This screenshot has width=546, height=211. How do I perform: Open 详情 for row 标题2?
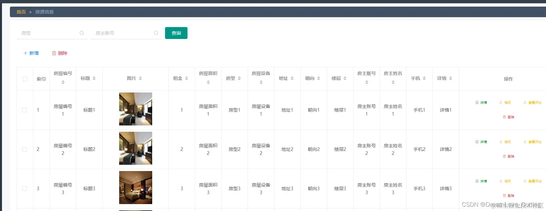481,142
